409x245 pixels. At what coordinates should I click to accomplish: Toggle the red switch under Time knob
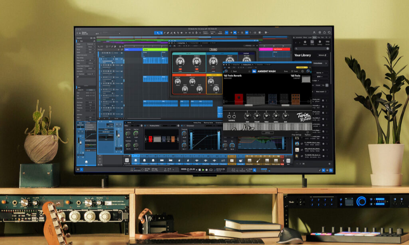tap(180, 69)
